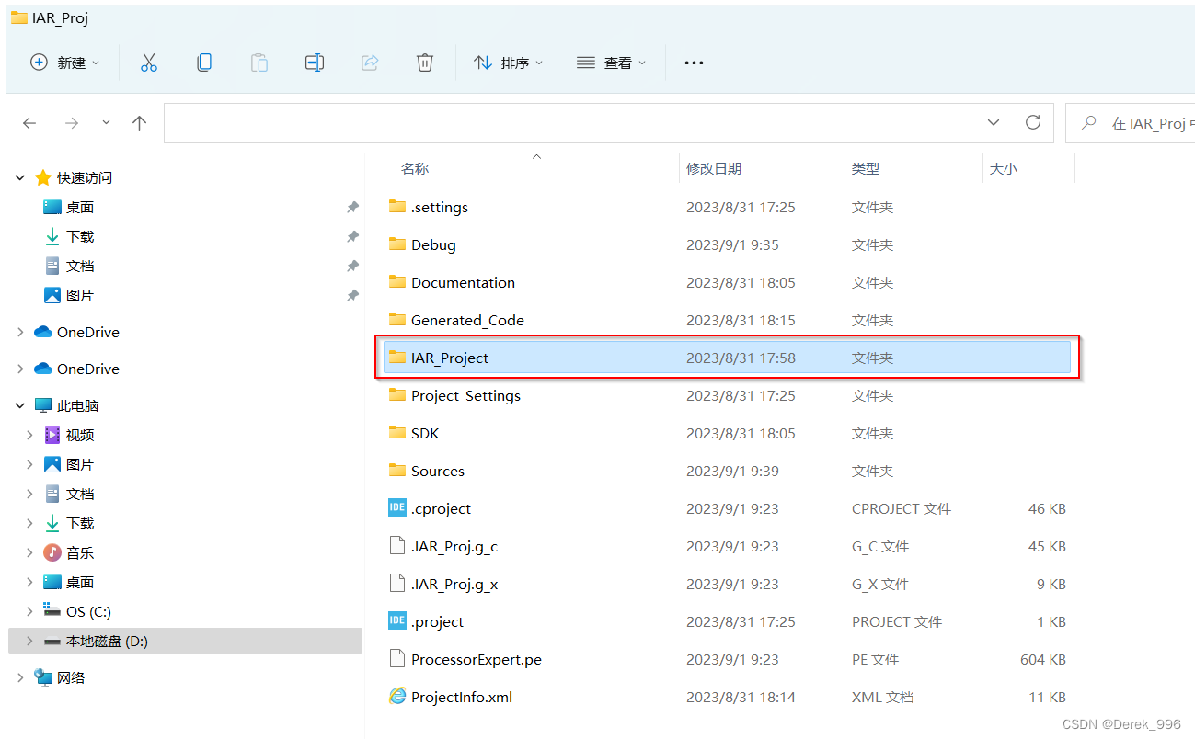Select 图片 under quick access
Screen dimensions: 1195x739
(x=80, y=295)
